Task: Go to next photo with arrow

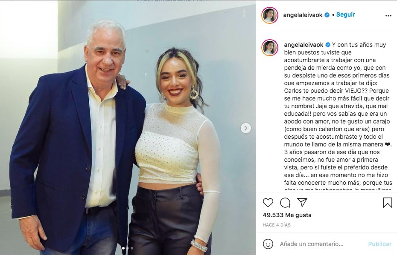Action: tap(245, 128)
